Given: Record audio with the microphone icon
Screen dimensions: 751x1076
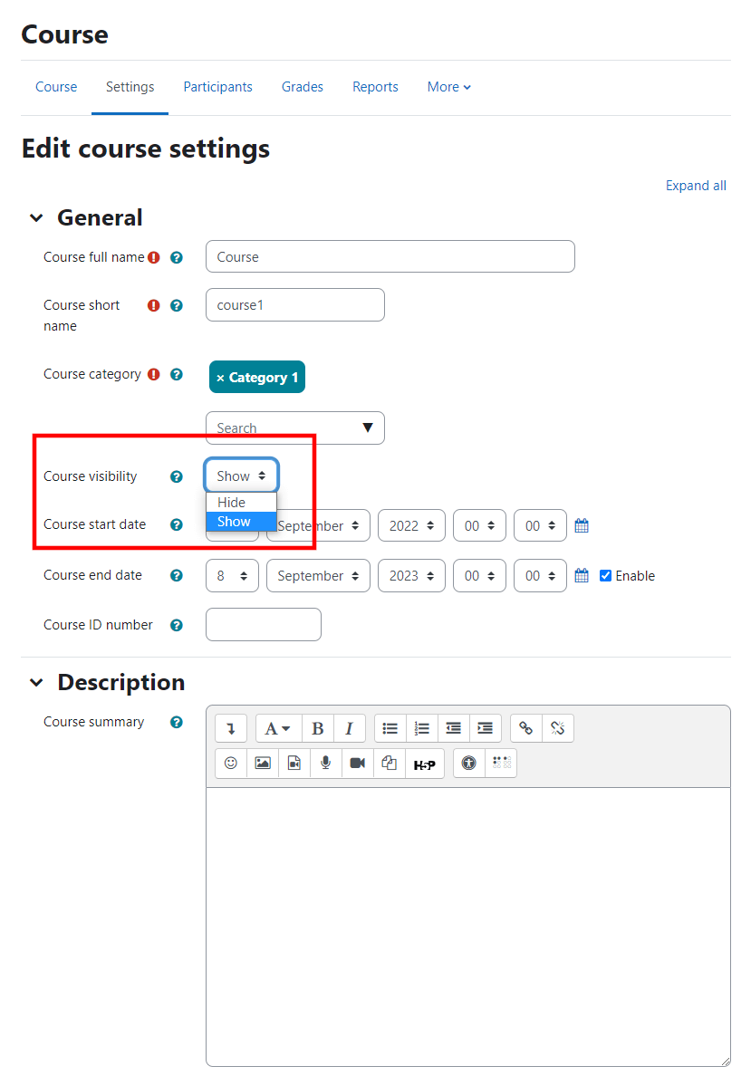Looking at the screenshot, I should click(325, 763).
